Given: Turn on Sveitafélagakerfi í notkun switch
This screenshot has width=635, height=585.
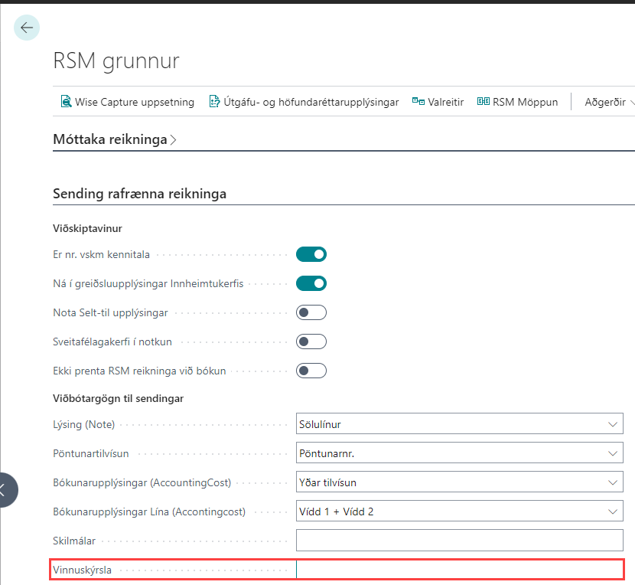Looking at the screenshot, I should [x=311, y=342].
